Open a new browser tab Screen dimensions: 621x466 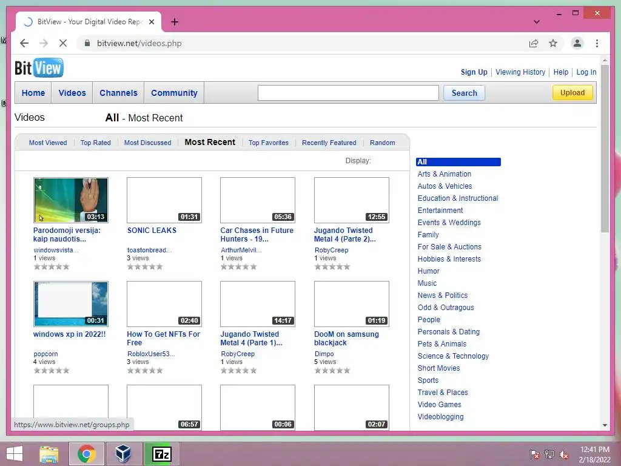[x=174, y=22]
